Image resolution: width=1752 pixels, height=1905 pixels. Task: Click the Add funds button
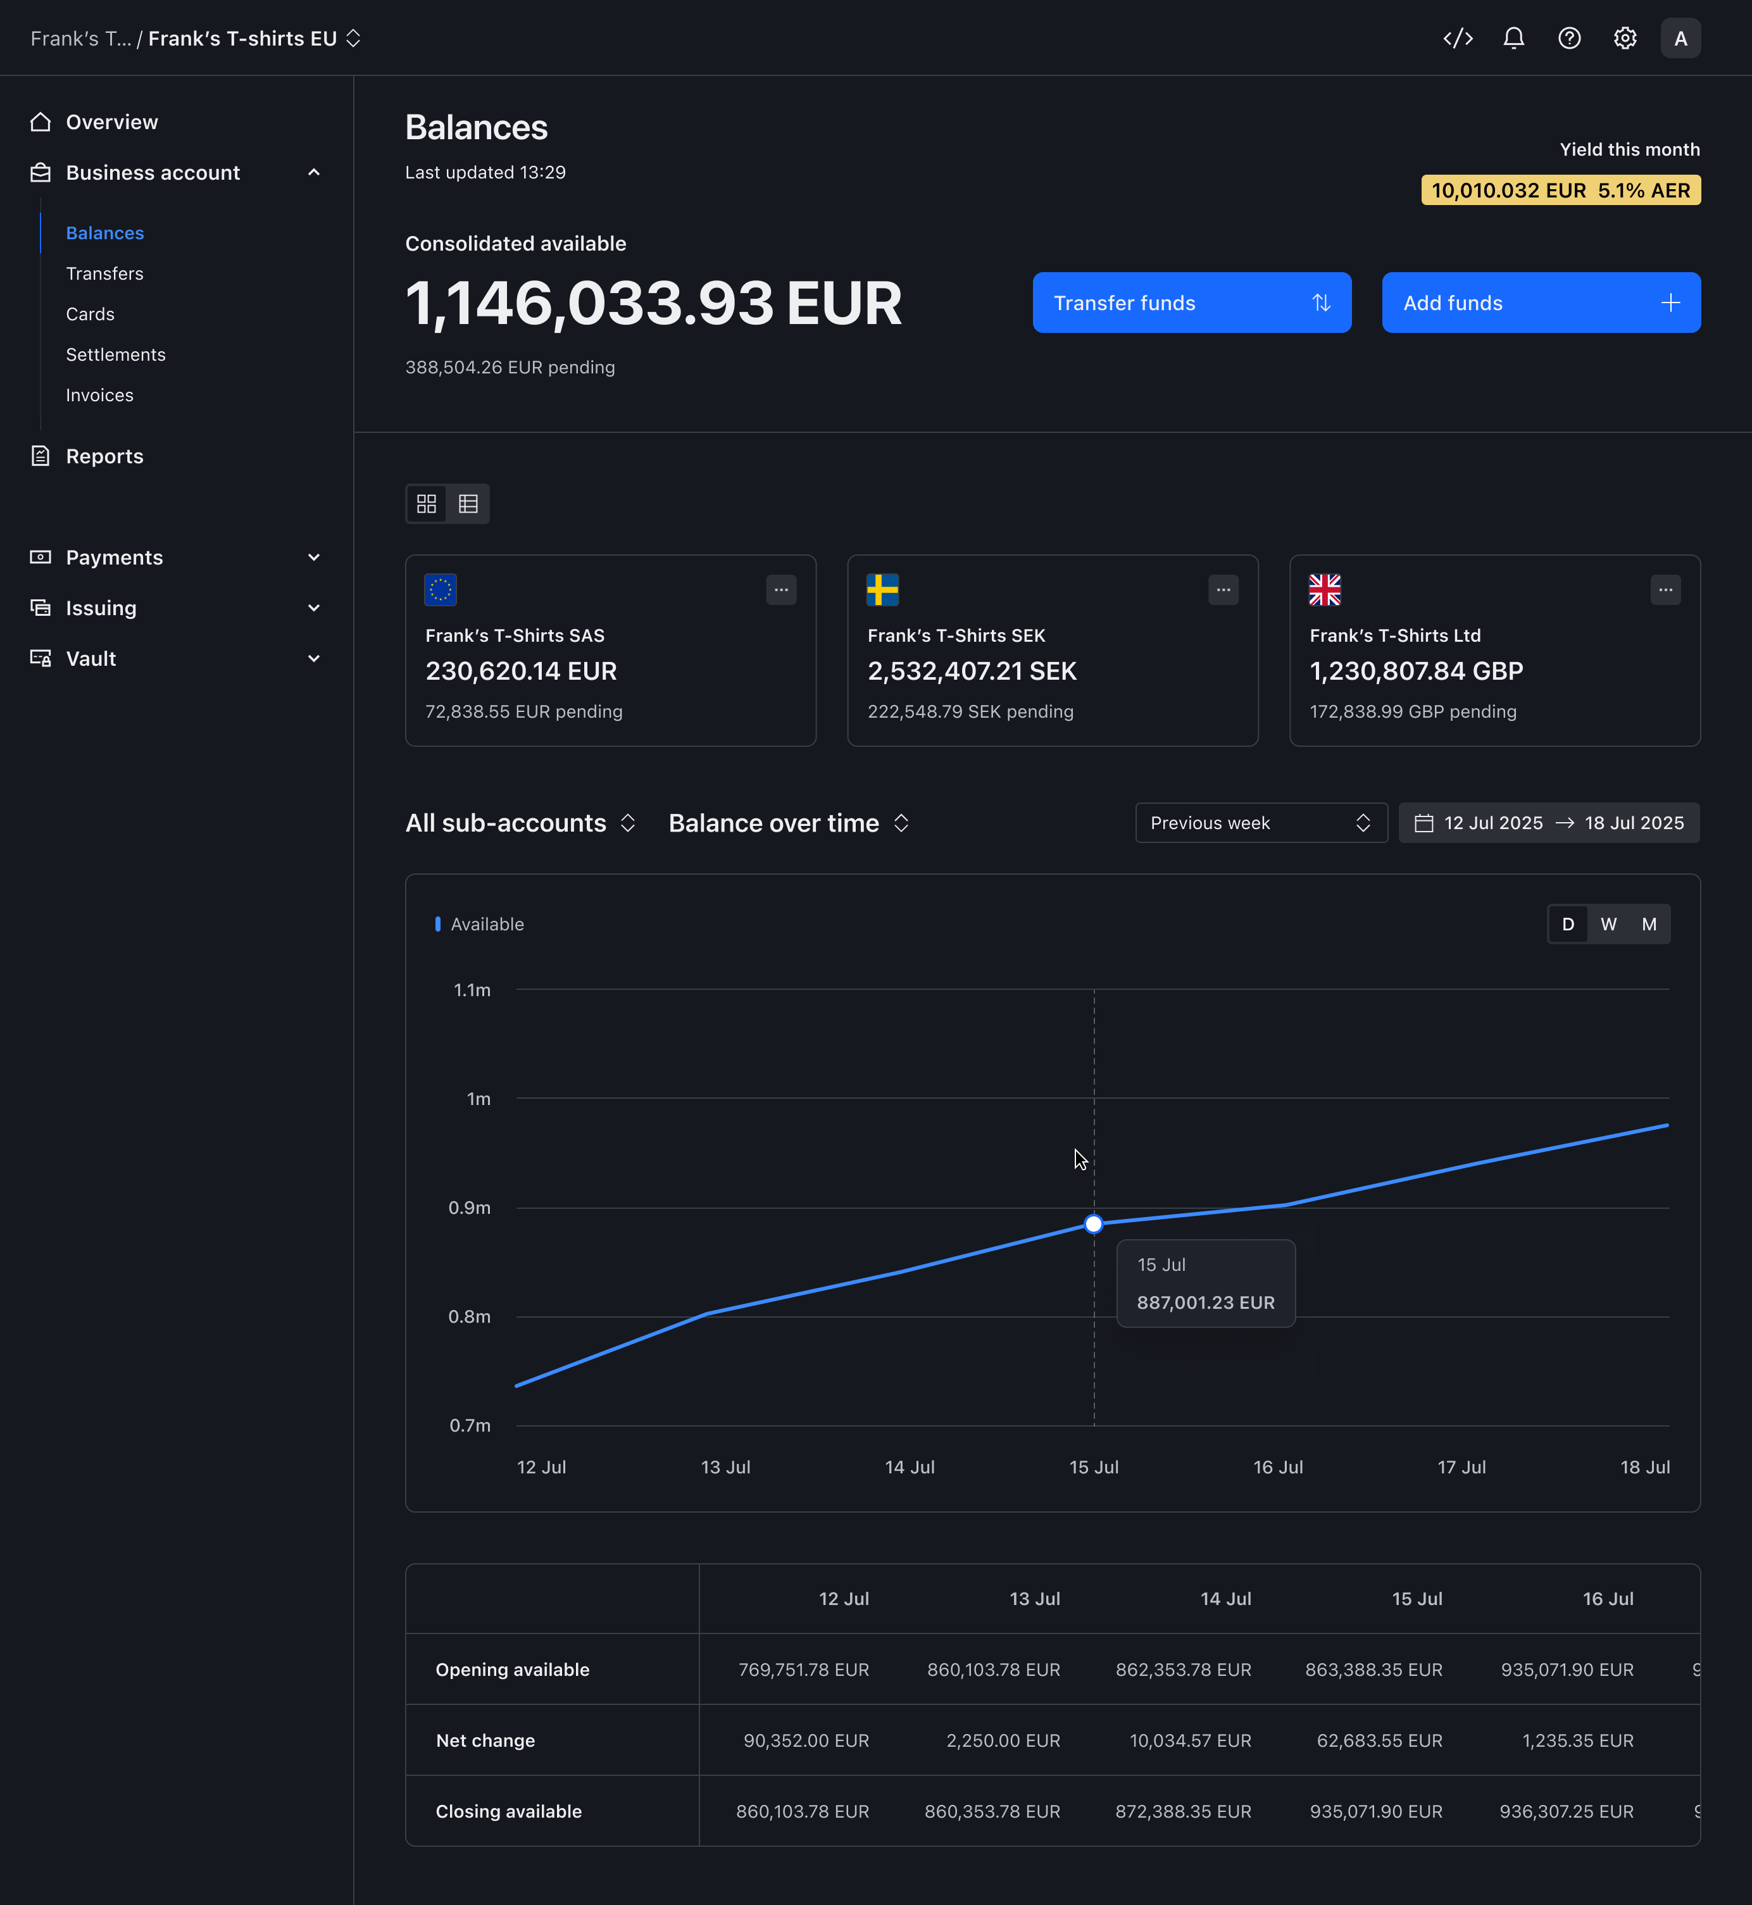pyautogui.click(x=1541, y=303)
